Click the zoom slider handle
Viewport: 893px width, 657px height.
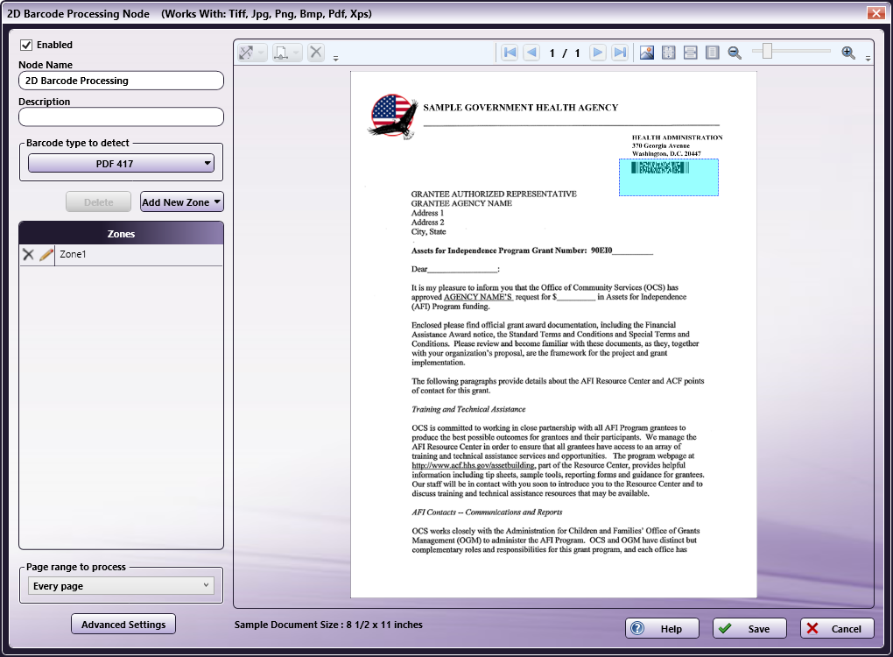click(767, 53)
